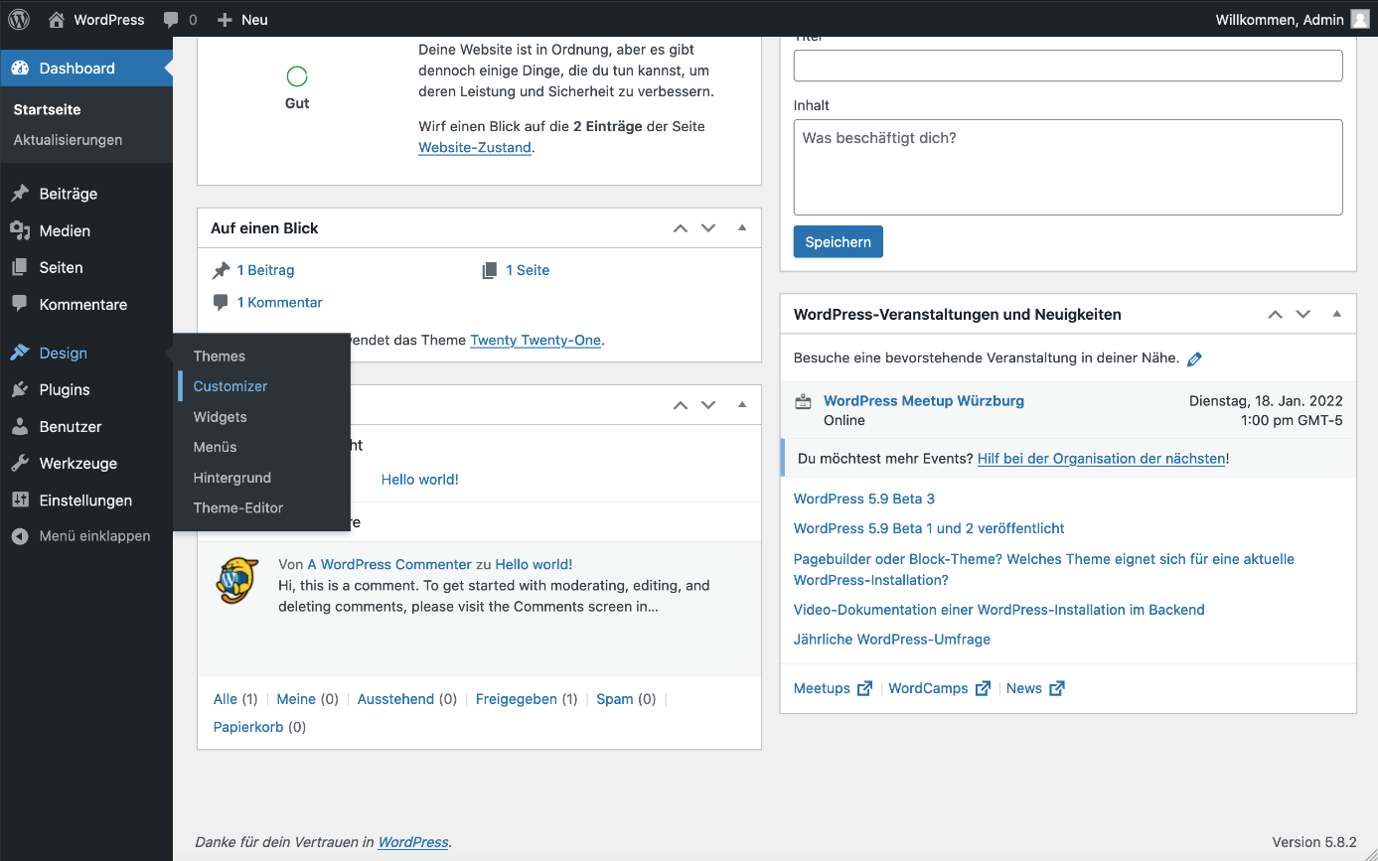Open the Twenty Twenty-One theme link
Screen dimensions: 1378x861
pos(536,341)
